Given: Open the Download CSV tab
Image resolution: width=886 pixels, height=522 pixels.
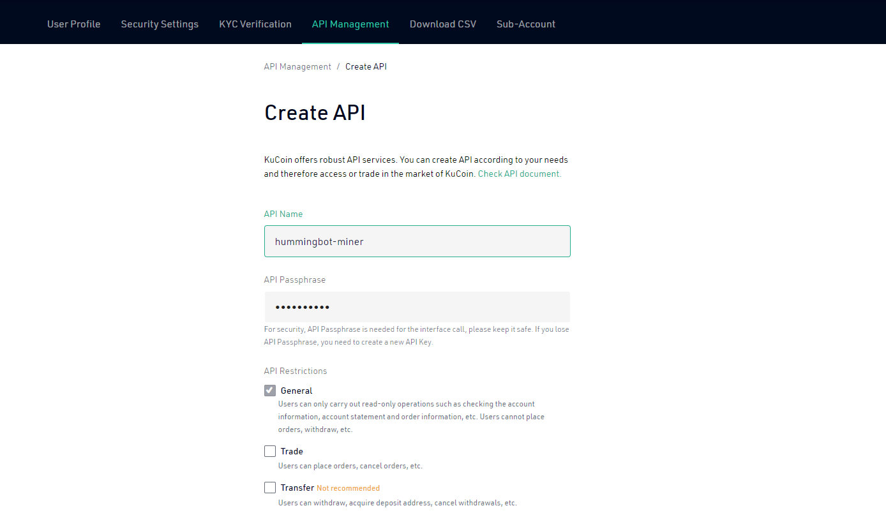Looking at the screenshot, I should pos(443,24).
